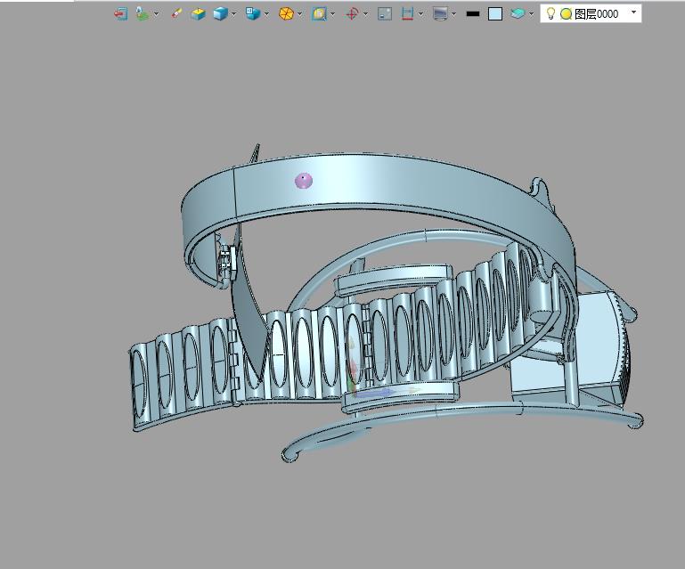Open the view orientation dropdown arrow
Screen dimensions: 685x569
pos(266,14)
